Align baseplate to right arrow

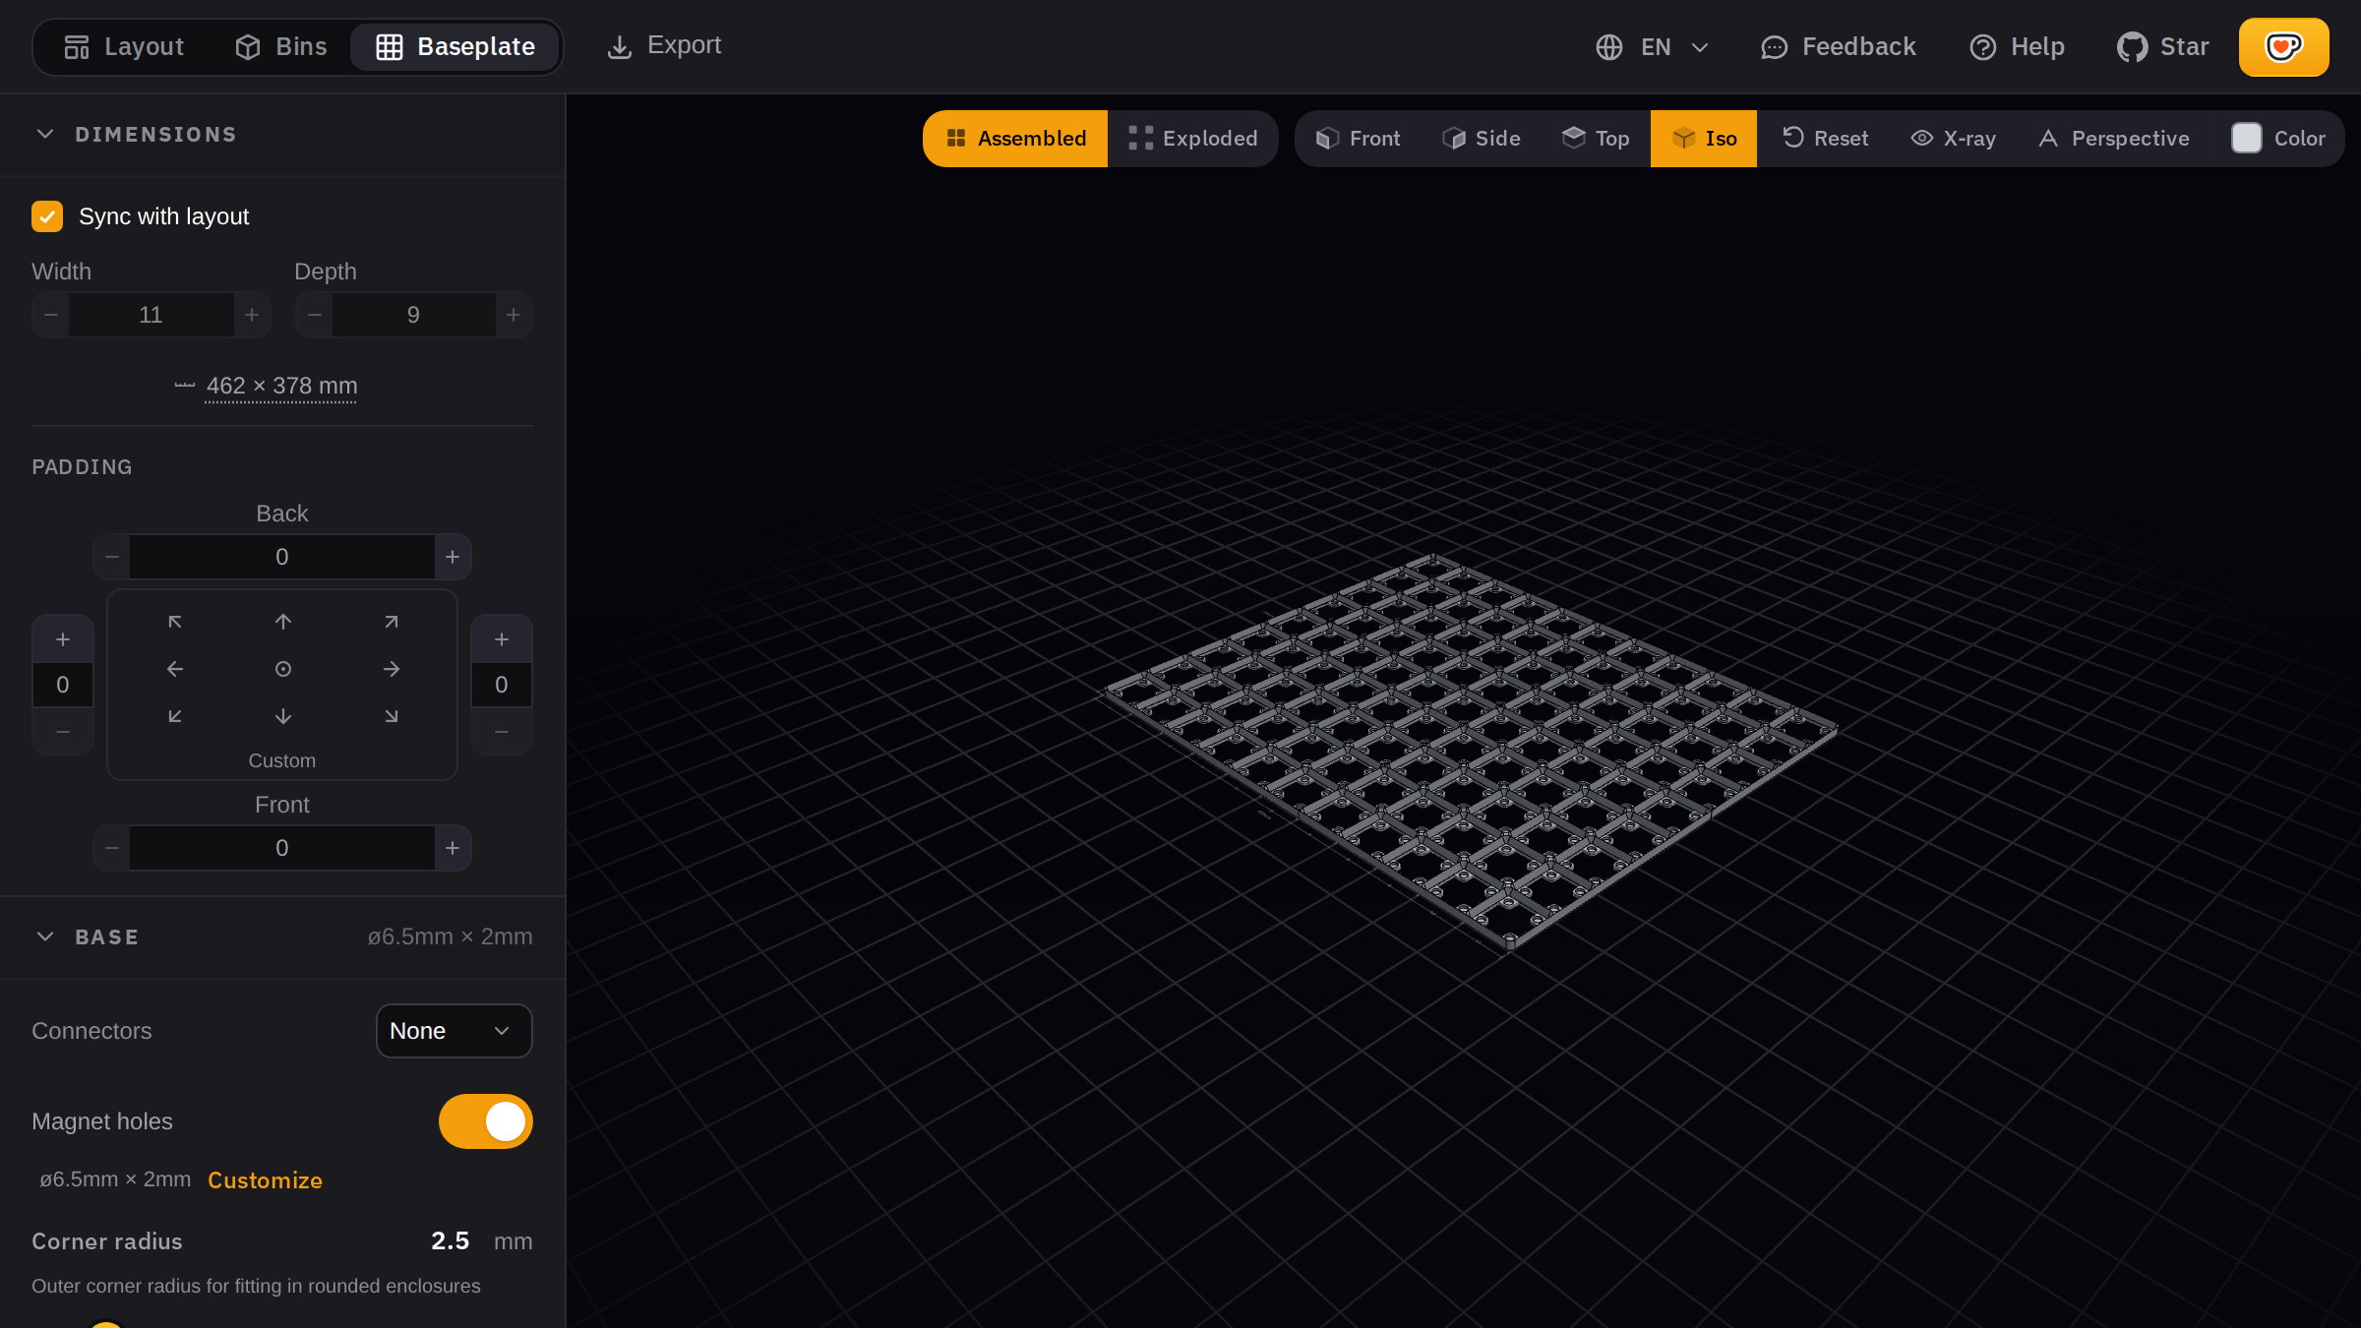pyautogui.click(x=392, y=669)
